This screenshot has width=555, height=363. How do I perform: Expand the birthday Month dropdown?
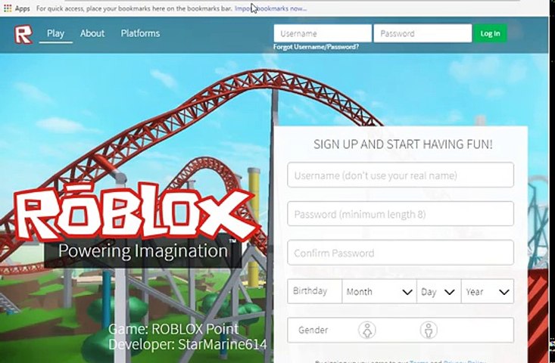[379, 291]
